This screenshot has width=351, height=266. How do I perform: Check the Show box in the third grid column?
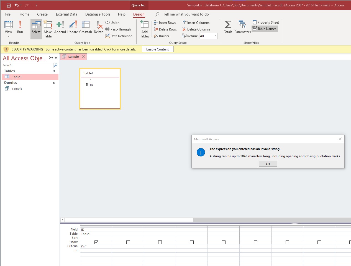tap(160, 242)
